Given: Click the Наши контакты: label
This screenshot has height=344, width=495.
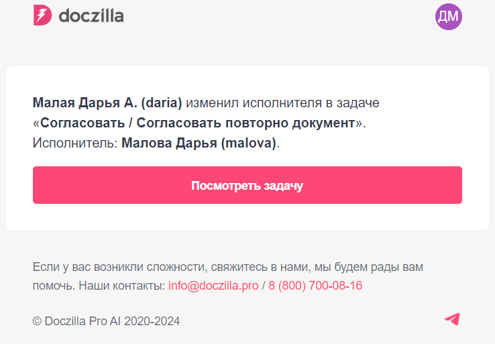Looking at the screenshot, I should coord(121,286).
